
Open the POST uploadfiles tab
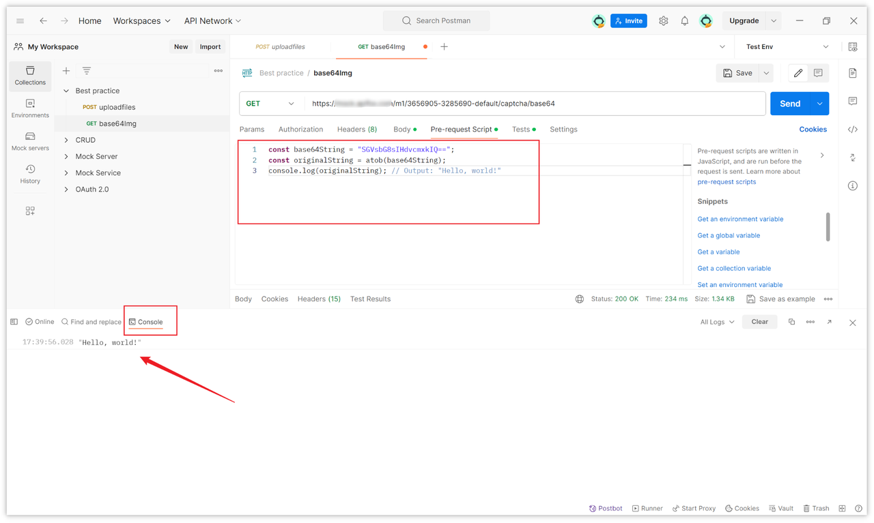[x=280, y=47]
